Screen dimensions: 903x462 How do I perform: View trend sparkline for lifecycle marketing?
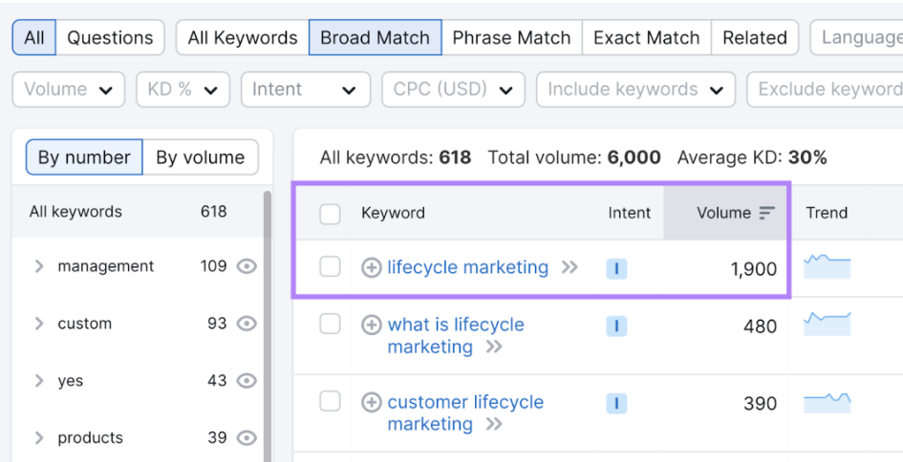click(827, 266)
